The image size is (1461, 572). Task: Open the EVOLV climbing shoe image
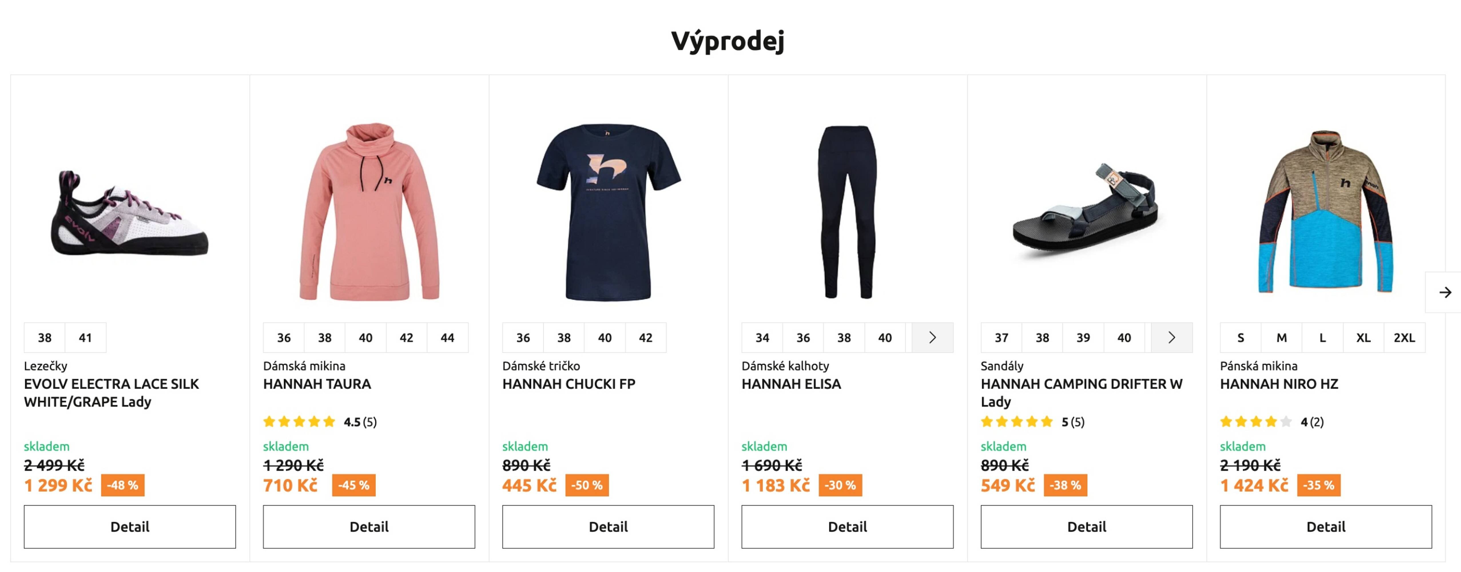pos(130,213)
